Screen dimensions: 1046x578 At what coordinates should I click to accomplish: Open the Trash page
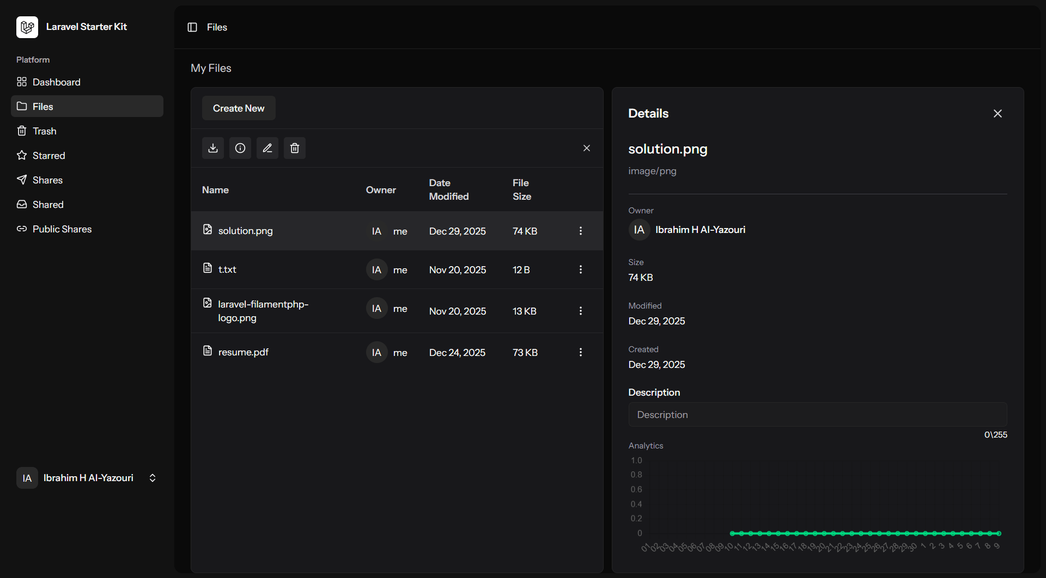point(87,131)
